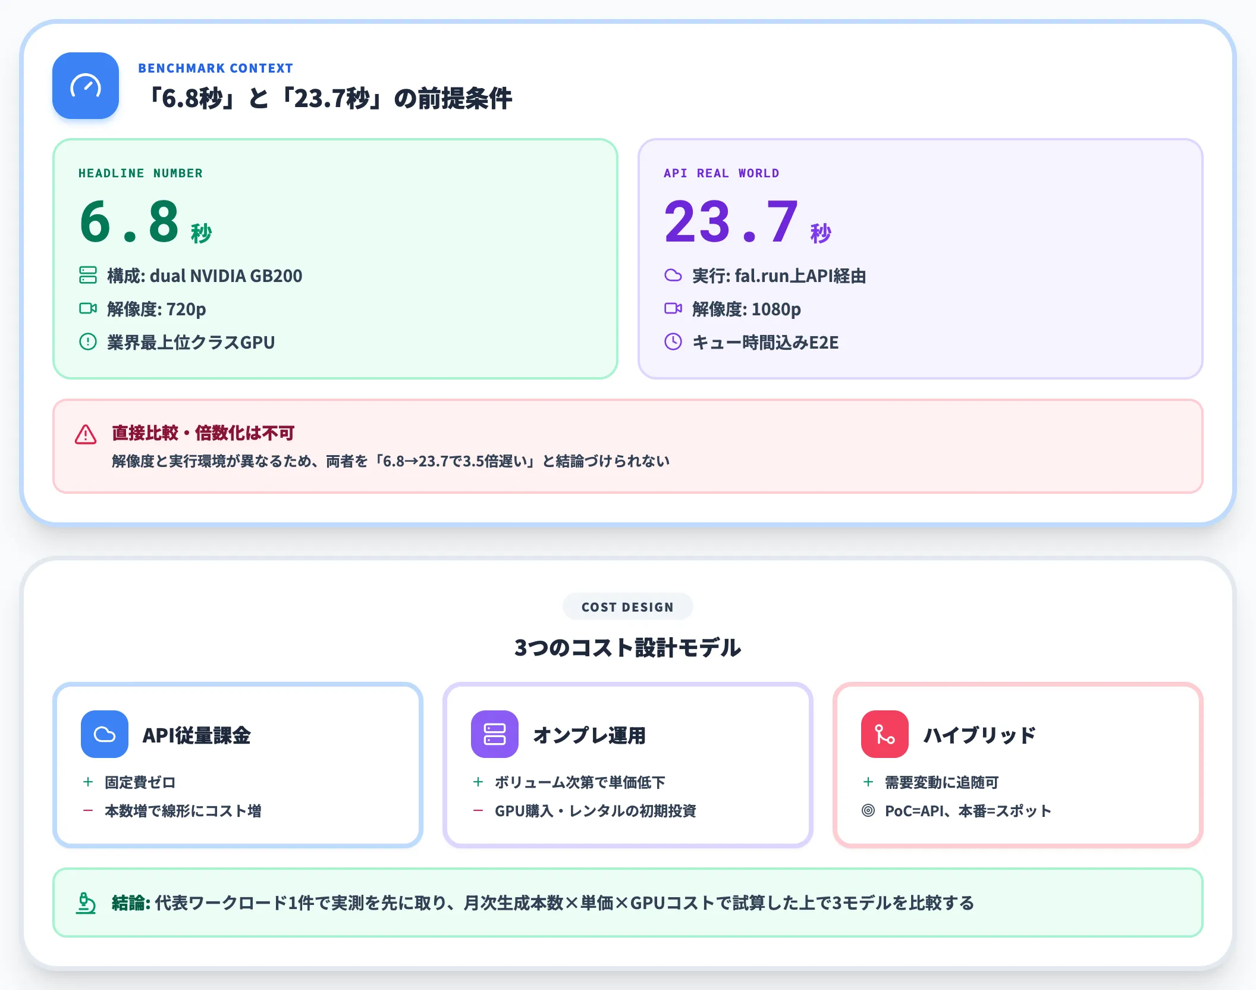
Task: Click the large green 6.8 秒 figure
Action: pos(146,221)
